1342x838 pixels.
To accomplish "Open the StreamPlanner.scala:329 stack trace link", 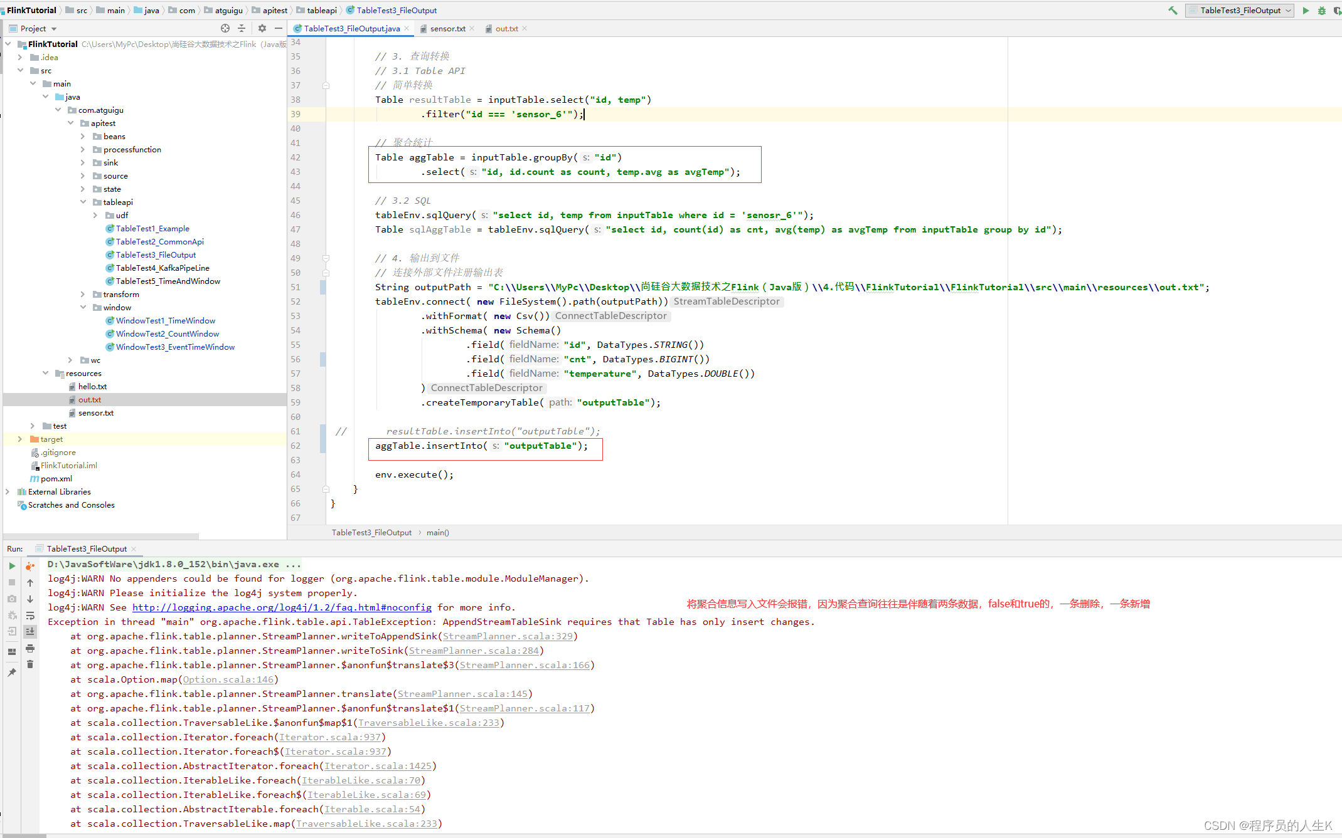I will pyautogui.click(x=508, y=636).
